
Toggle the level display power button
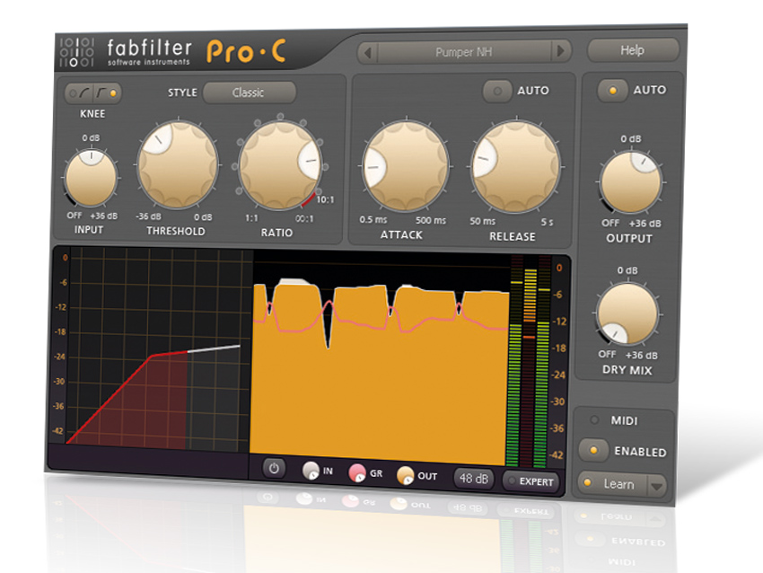click(274, 468)
